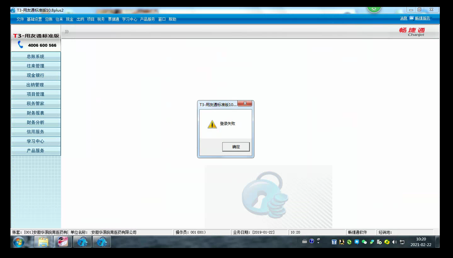Click the clock showing 10:20 2021-02-22
Image resolution: width=453 pixels, height=258 pixels.
point(421,242)
